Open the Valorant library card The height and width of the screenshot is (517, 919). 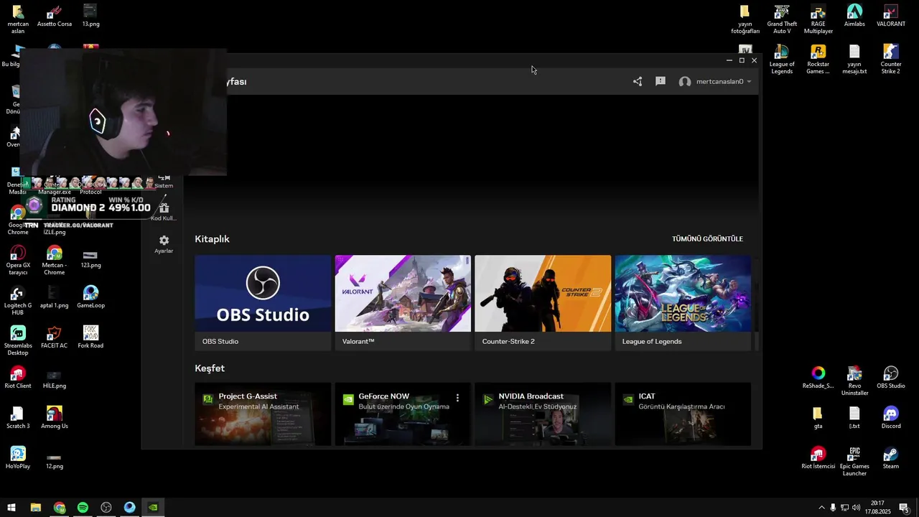coord(403,302)
